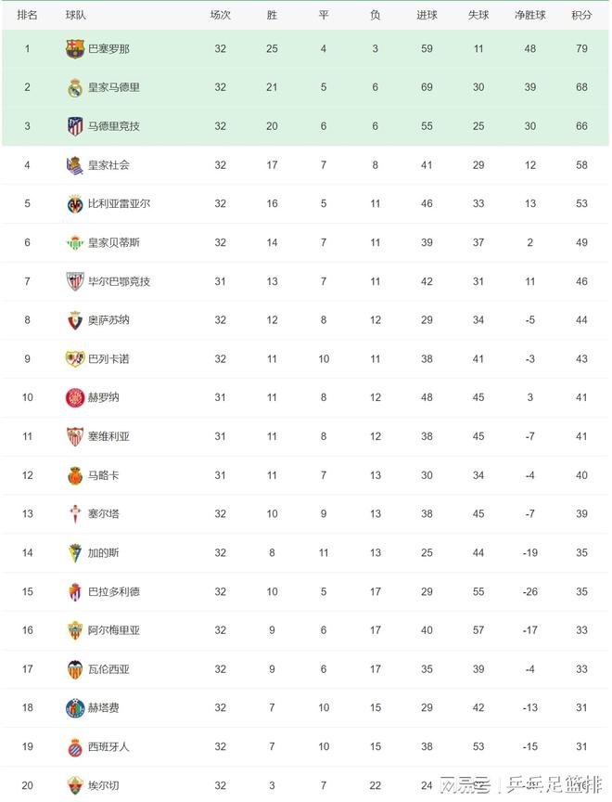612x802 pixels.
Task: Open the 赫罗纳 team link
Action: pos(103,397)
